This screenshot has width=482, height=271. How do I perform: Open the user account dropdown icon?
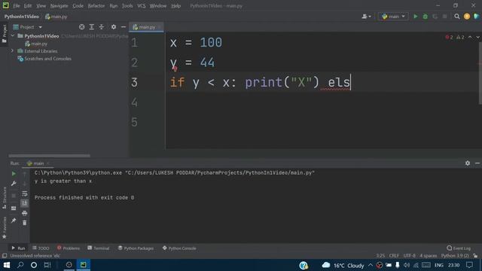[x=366, y=17]
